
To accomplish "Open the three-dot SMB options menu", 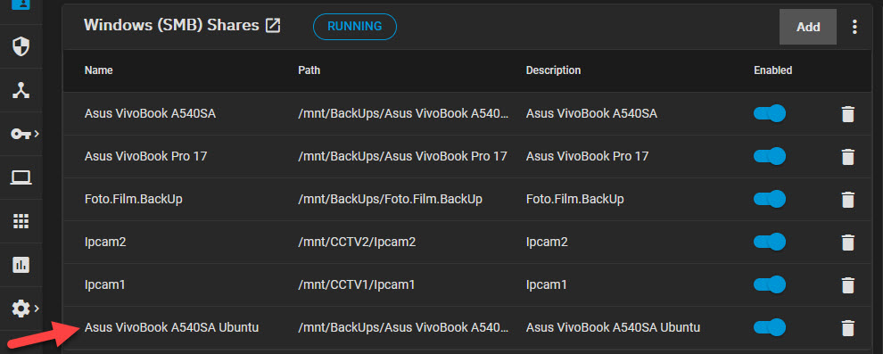I will [854, 27].
